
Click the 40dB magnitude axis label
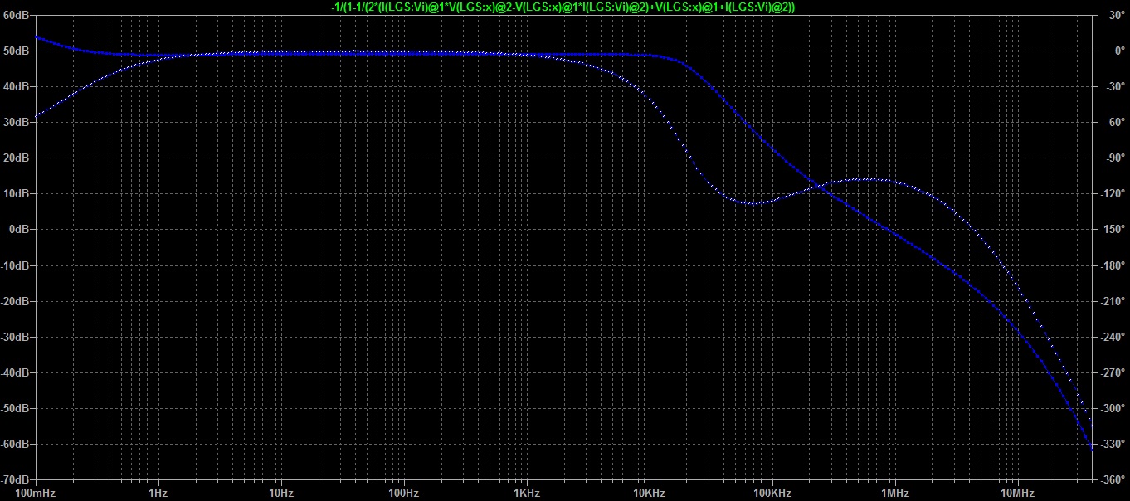click(x=17, y=86)
